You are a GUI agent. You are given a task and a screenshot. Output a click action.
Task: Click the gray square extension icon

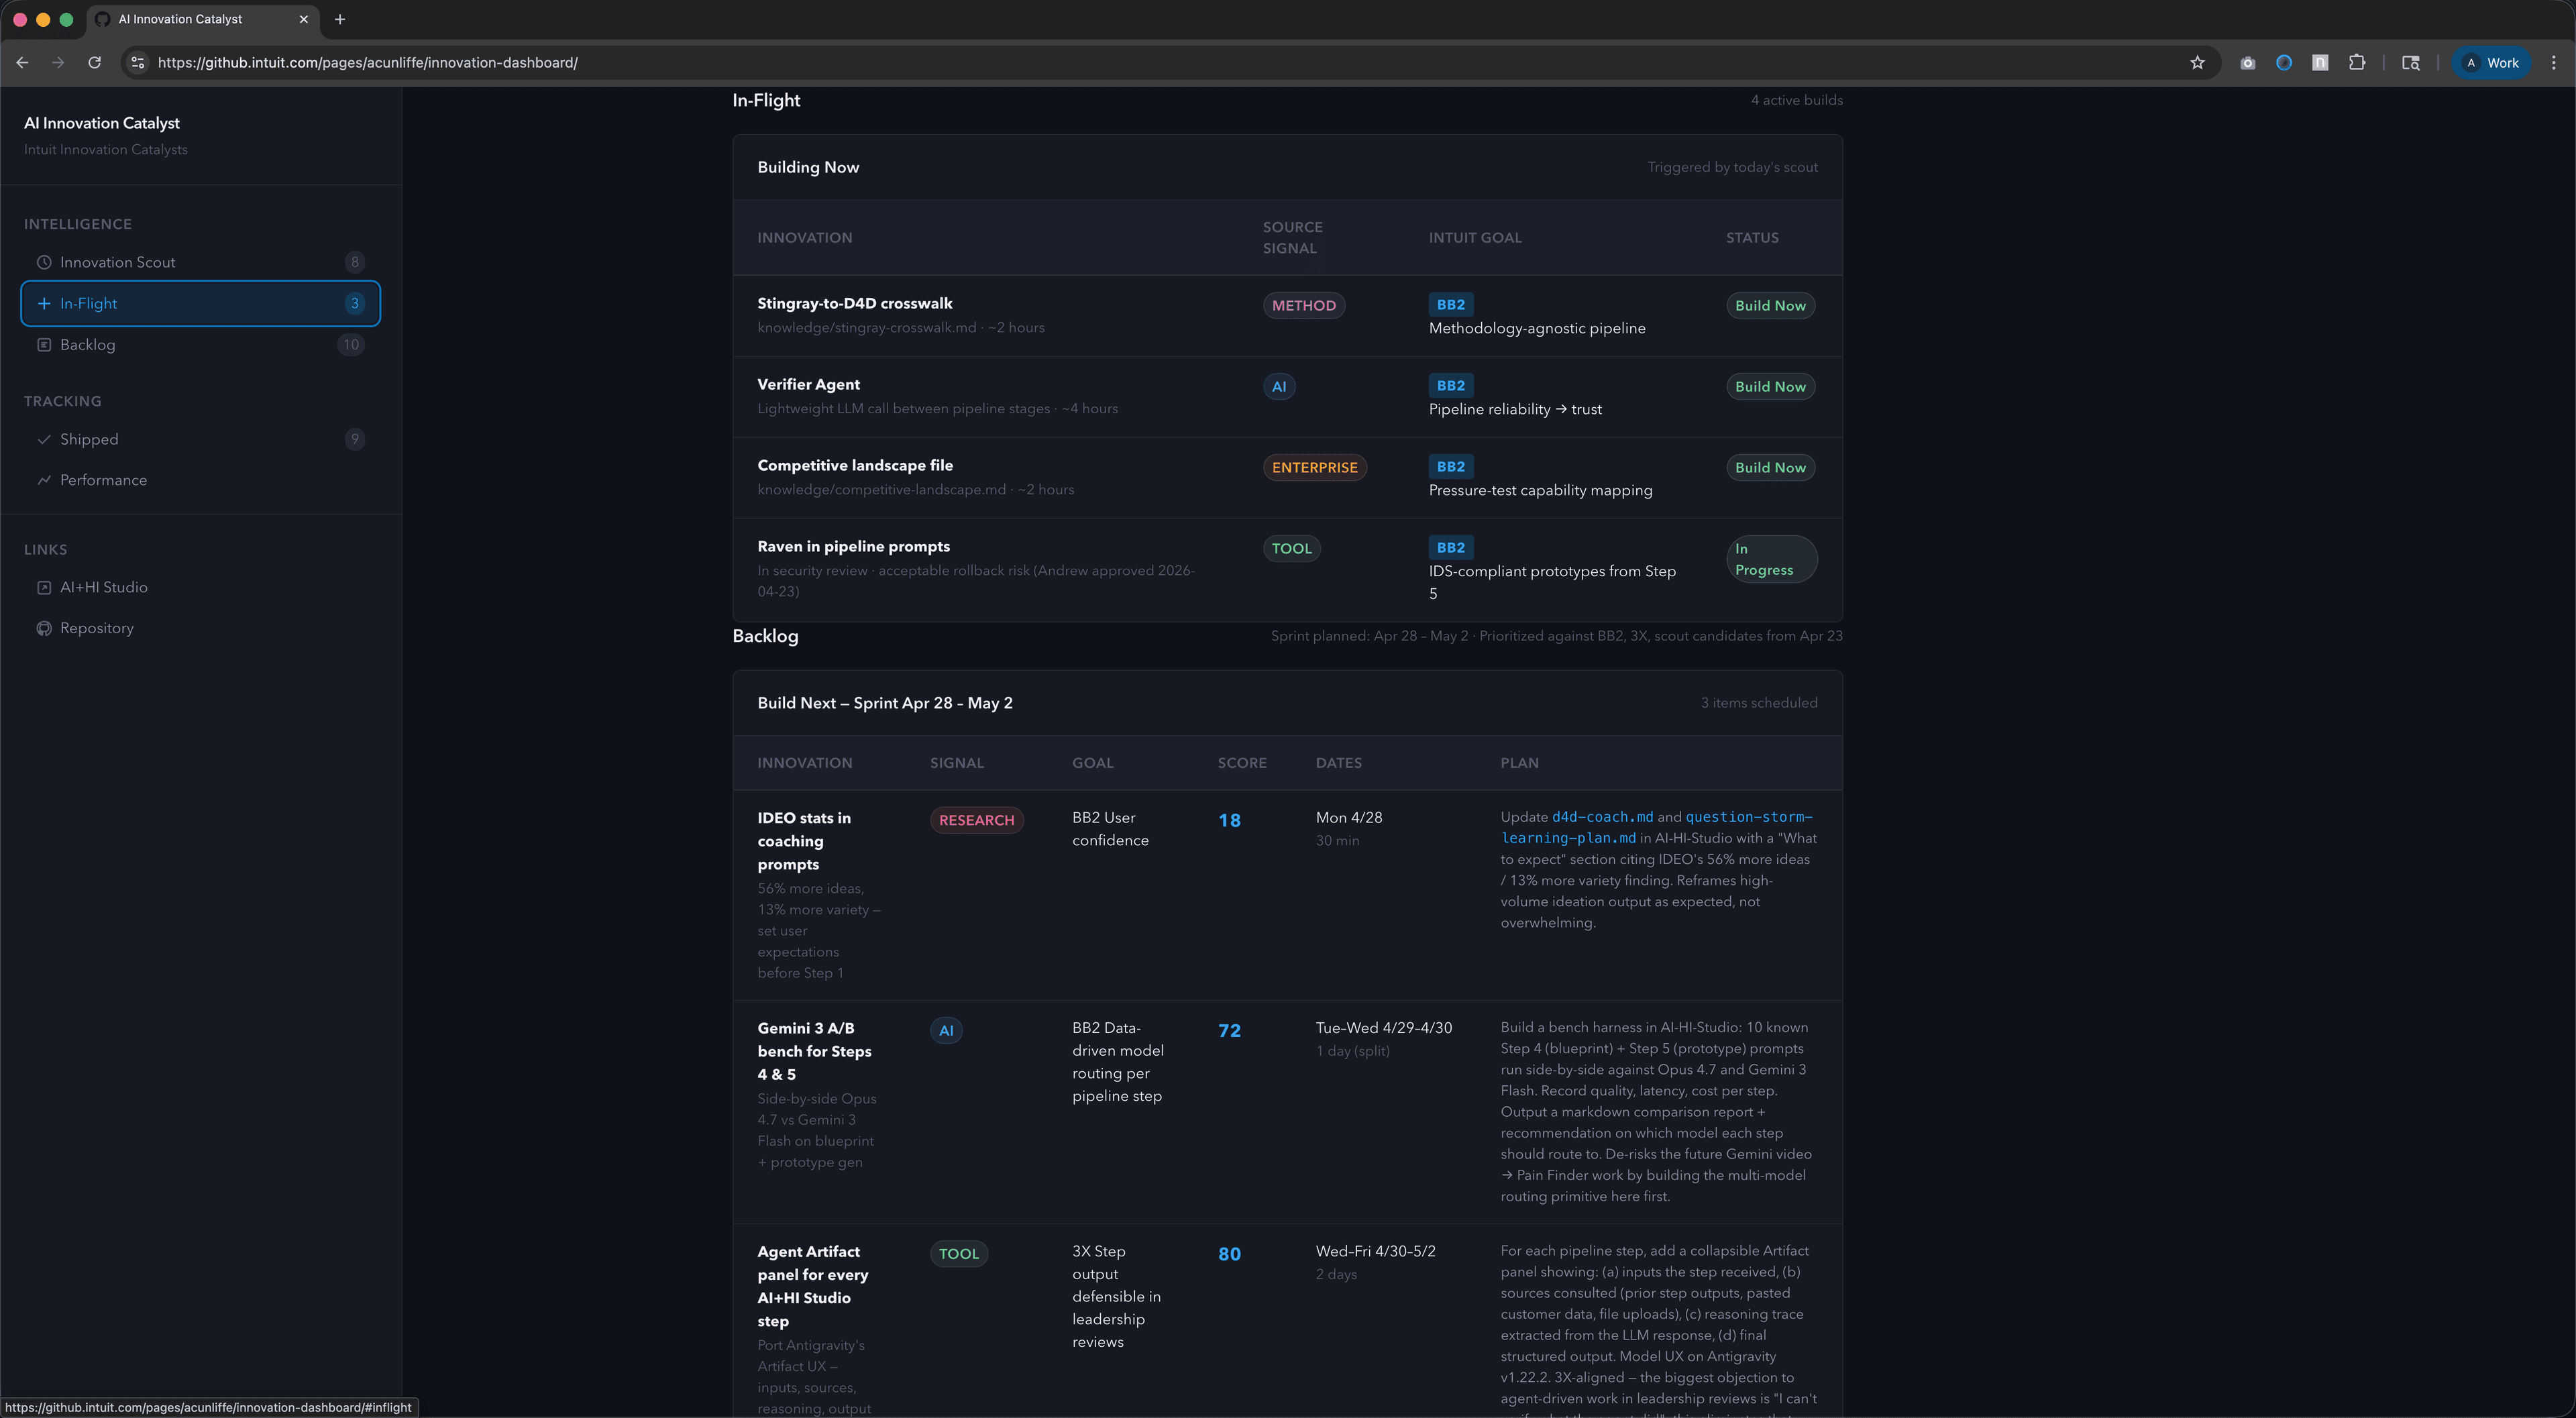coord(2320,62)
